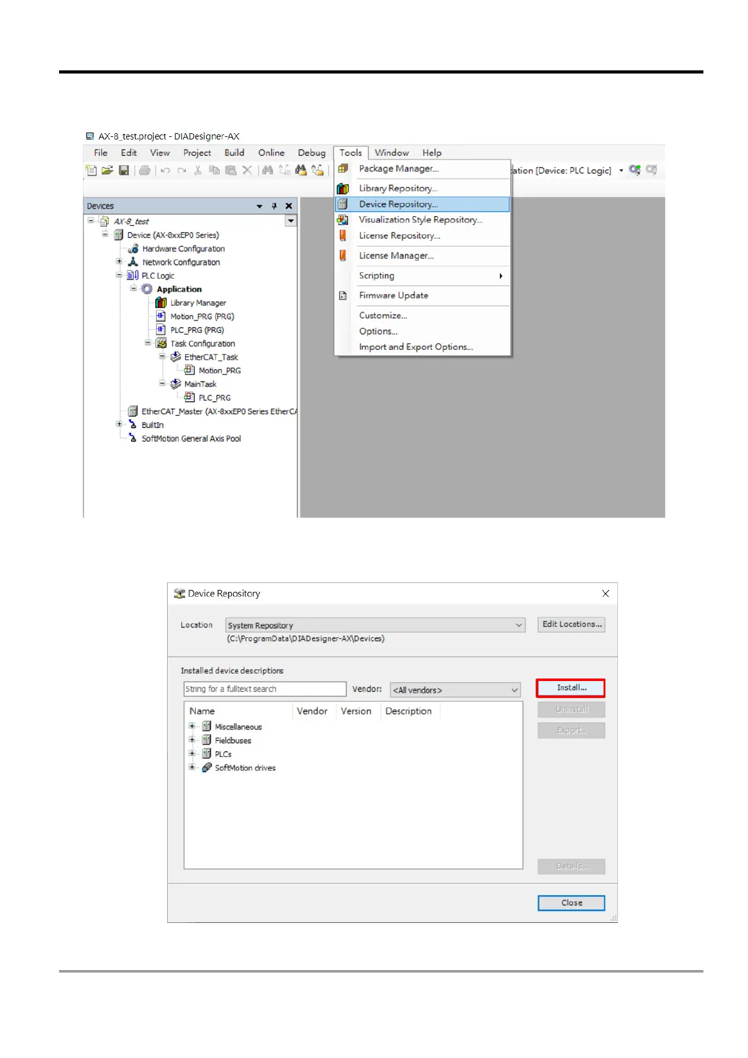748x1058 pixels.
Task: Expand the Miscellaneous device category
Action: [192, 726]
